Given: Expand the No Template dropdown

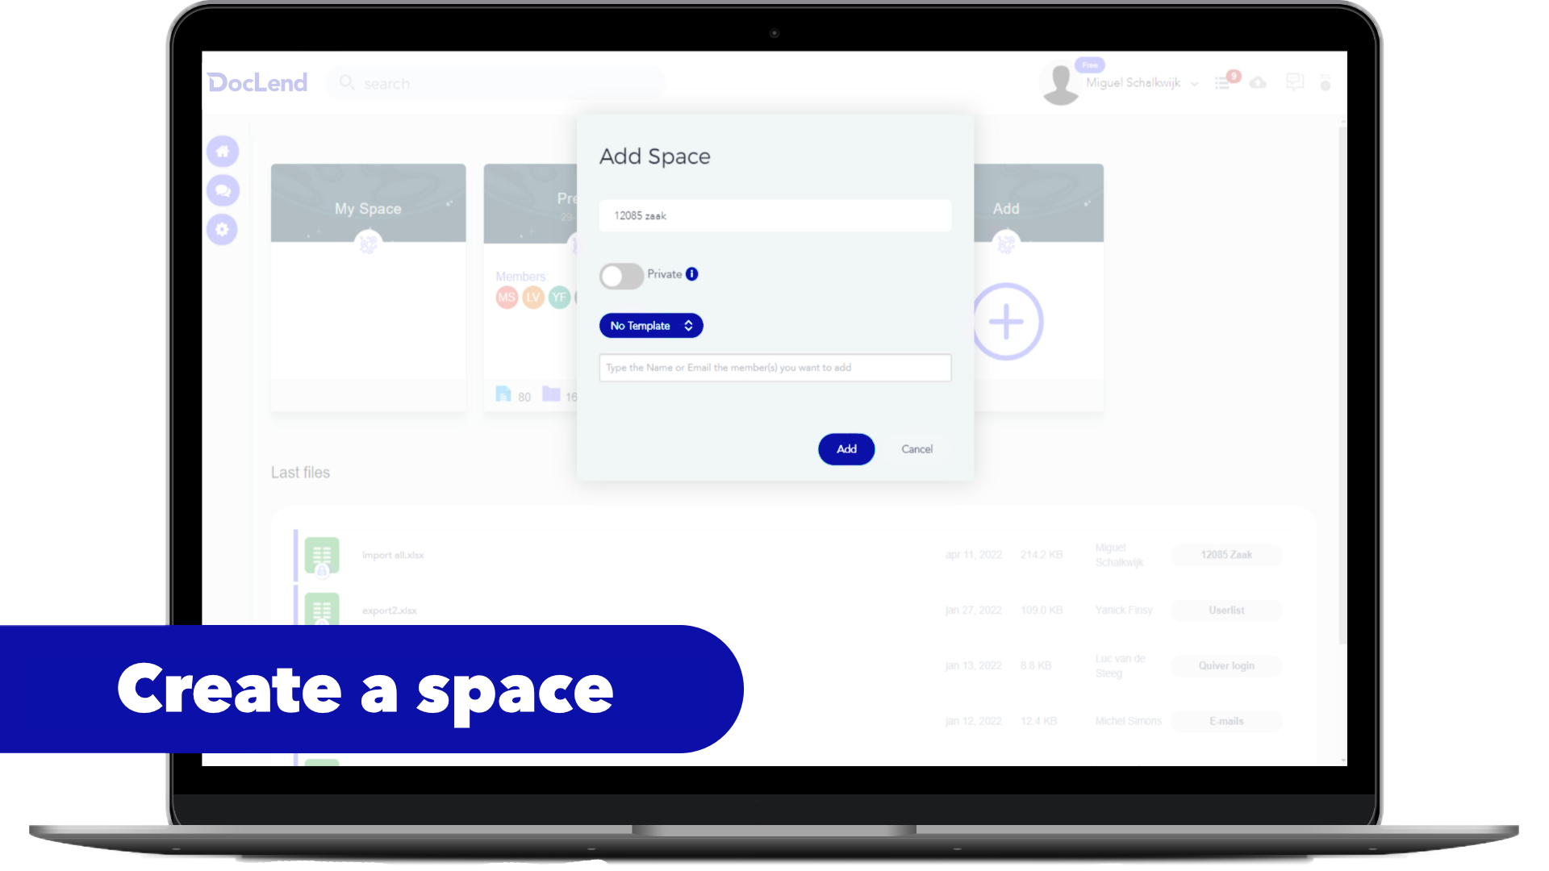Looking at the screenshot, I should pyautogui.click(x=650, y=326).
